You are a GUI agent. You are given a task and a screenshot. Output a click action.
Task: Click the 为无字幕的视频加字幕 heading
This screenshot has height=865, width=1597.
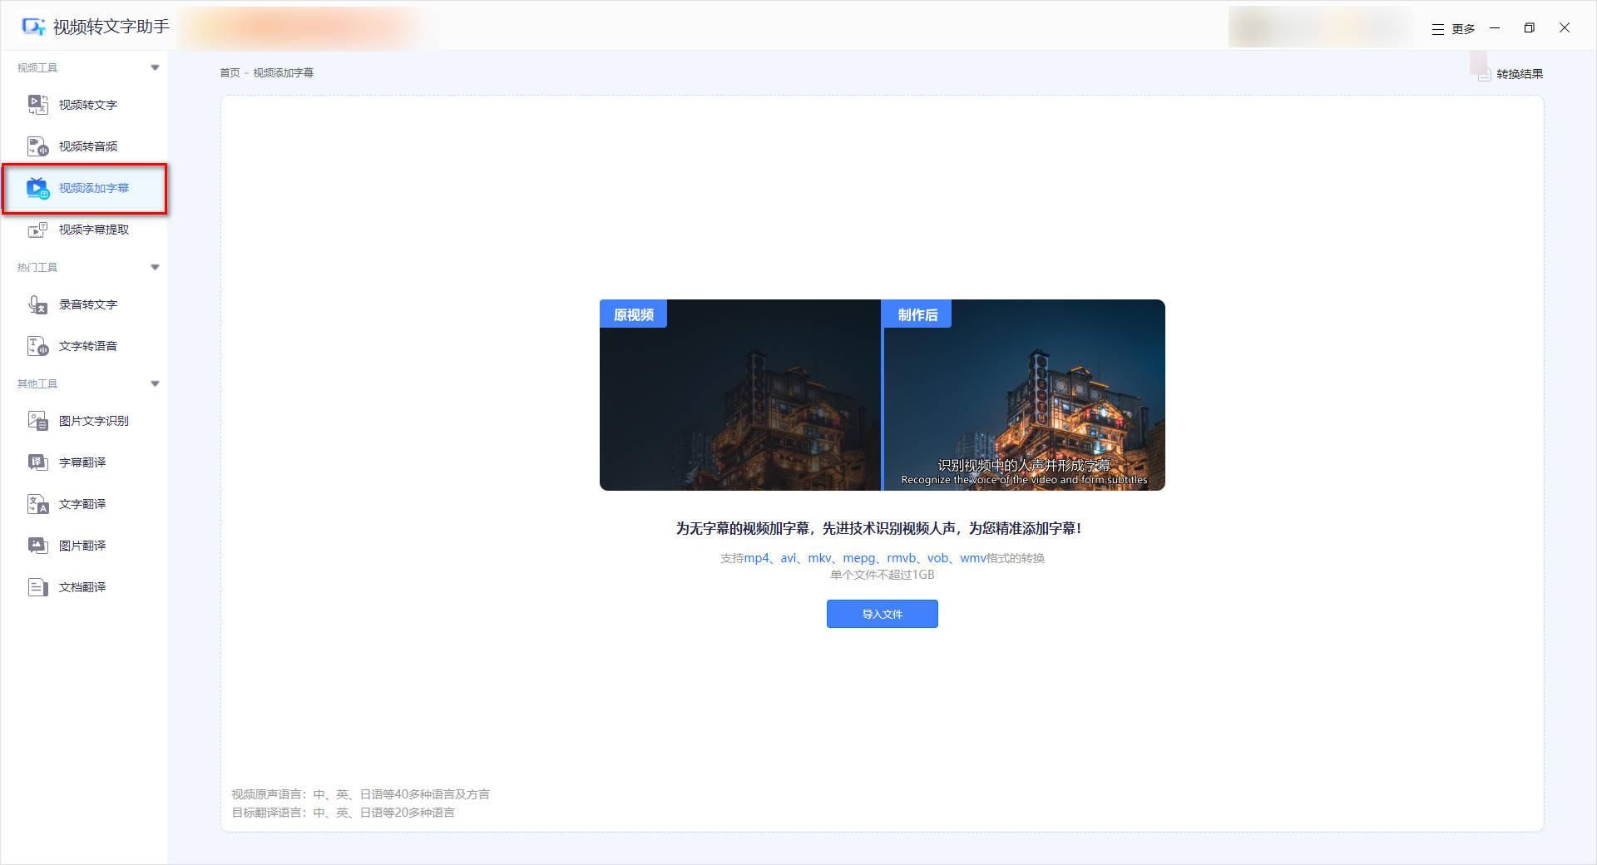click(x=879, y=528)
